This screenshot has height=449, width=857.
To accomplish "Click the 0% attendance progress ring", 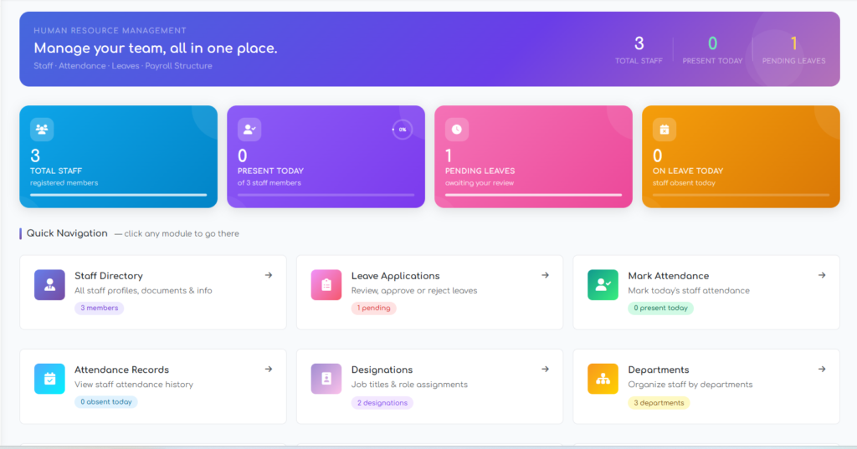I will click(403, 130).
